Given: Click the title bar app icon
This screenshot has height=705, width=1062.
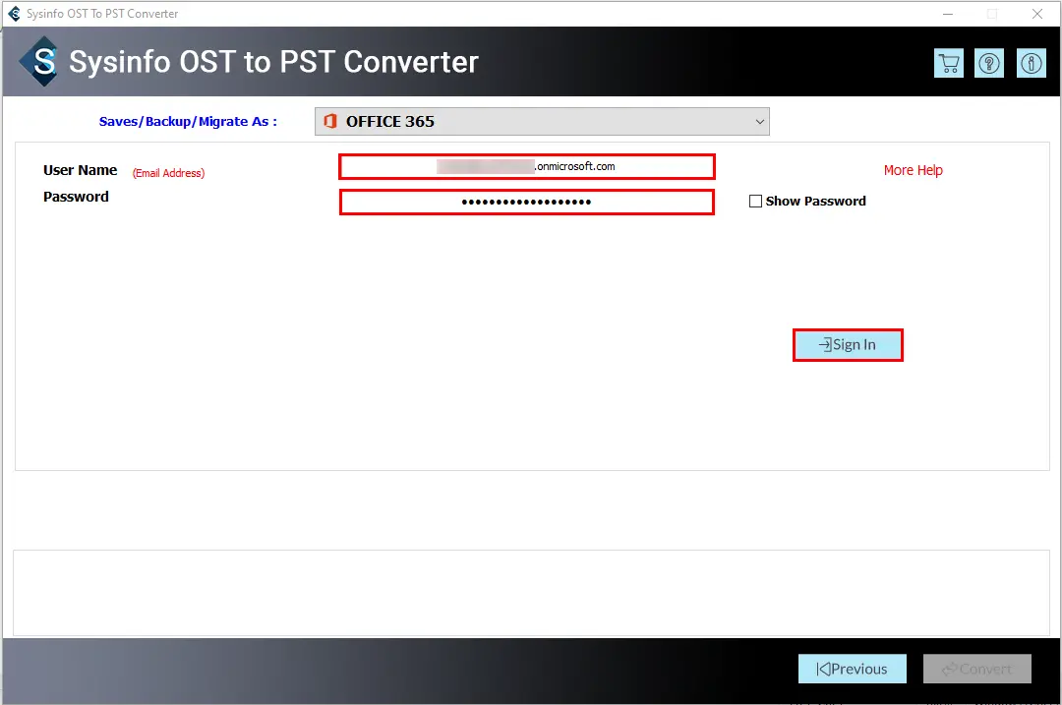Looking at the screenshot, I should click(x=14, y=14).
